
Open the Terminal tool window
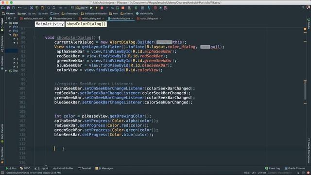click(84, 168)
